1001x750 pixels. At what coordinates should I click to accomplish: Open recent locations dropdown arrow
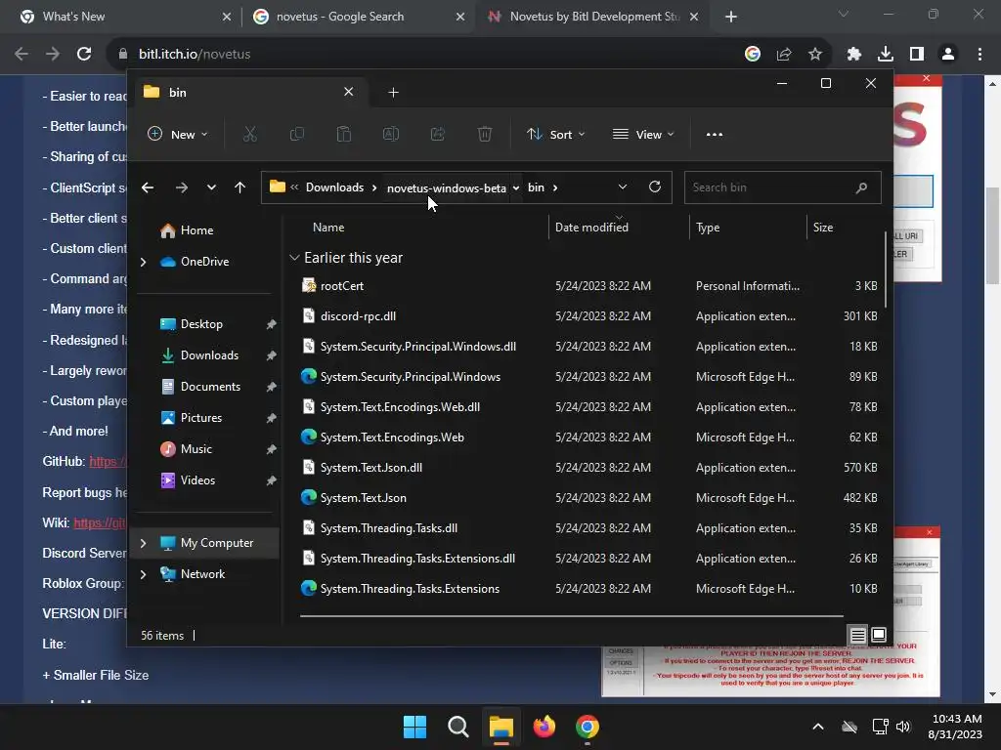[211, 187]
